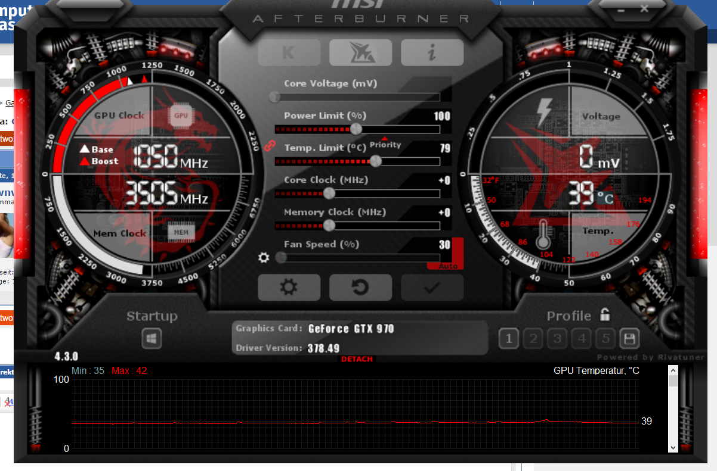Viewport: 717px width, 471px height.
Task: Click the MEM chip icon on the clock gauge
Action: click(181, 232)
